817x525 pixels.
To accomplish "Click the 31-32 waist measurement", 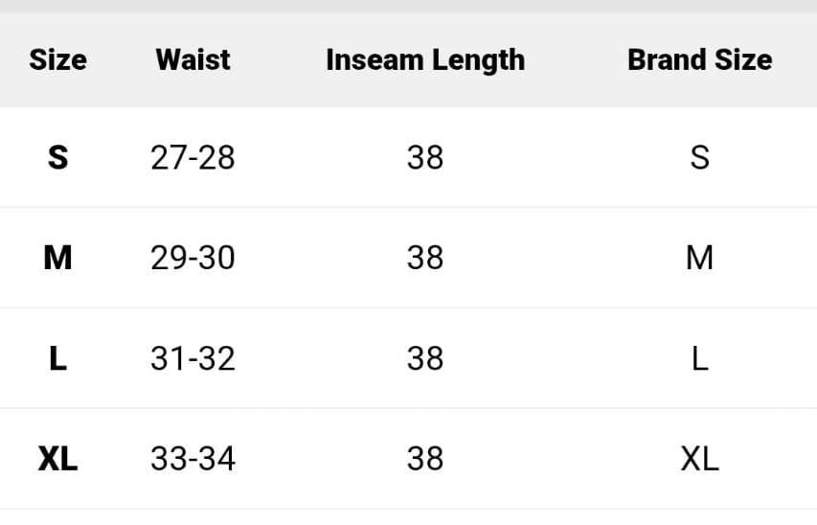I will click(x=193, y=358).
